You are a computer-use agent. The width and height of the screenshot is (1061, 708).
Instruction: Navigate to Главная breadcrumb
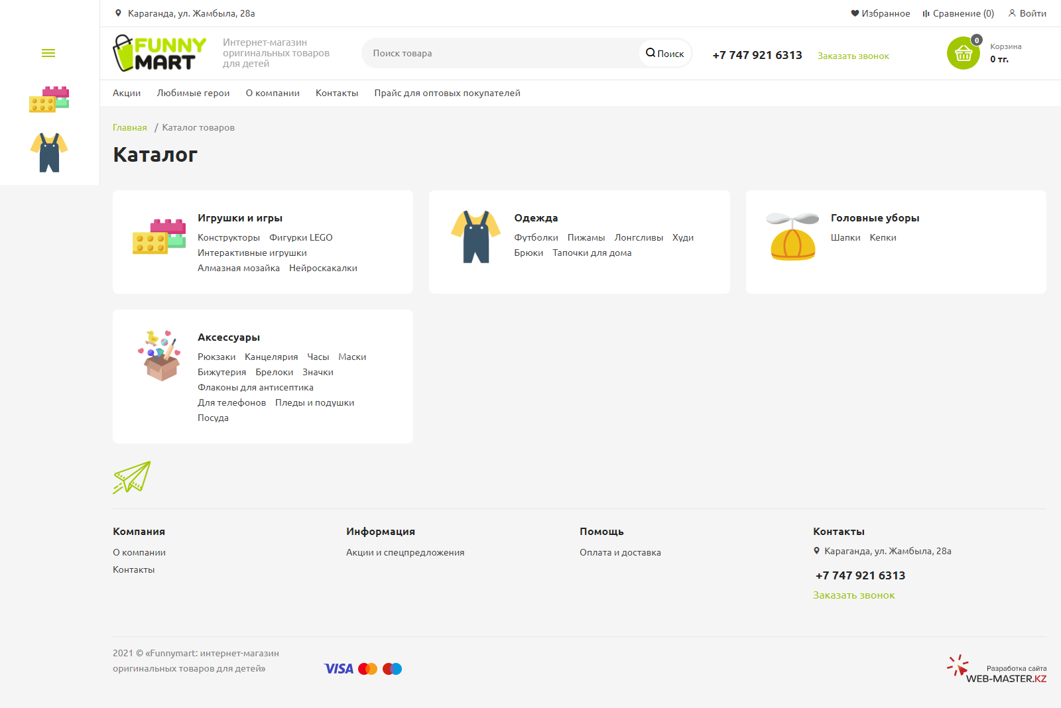coord(129,127)
